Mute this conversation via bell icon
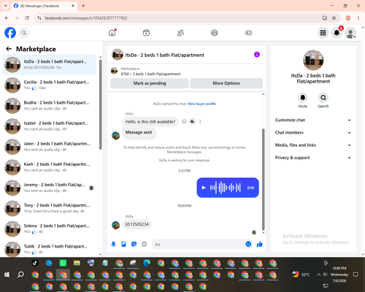This screenshot has height=292, width=365. click(x=303, y=98)
